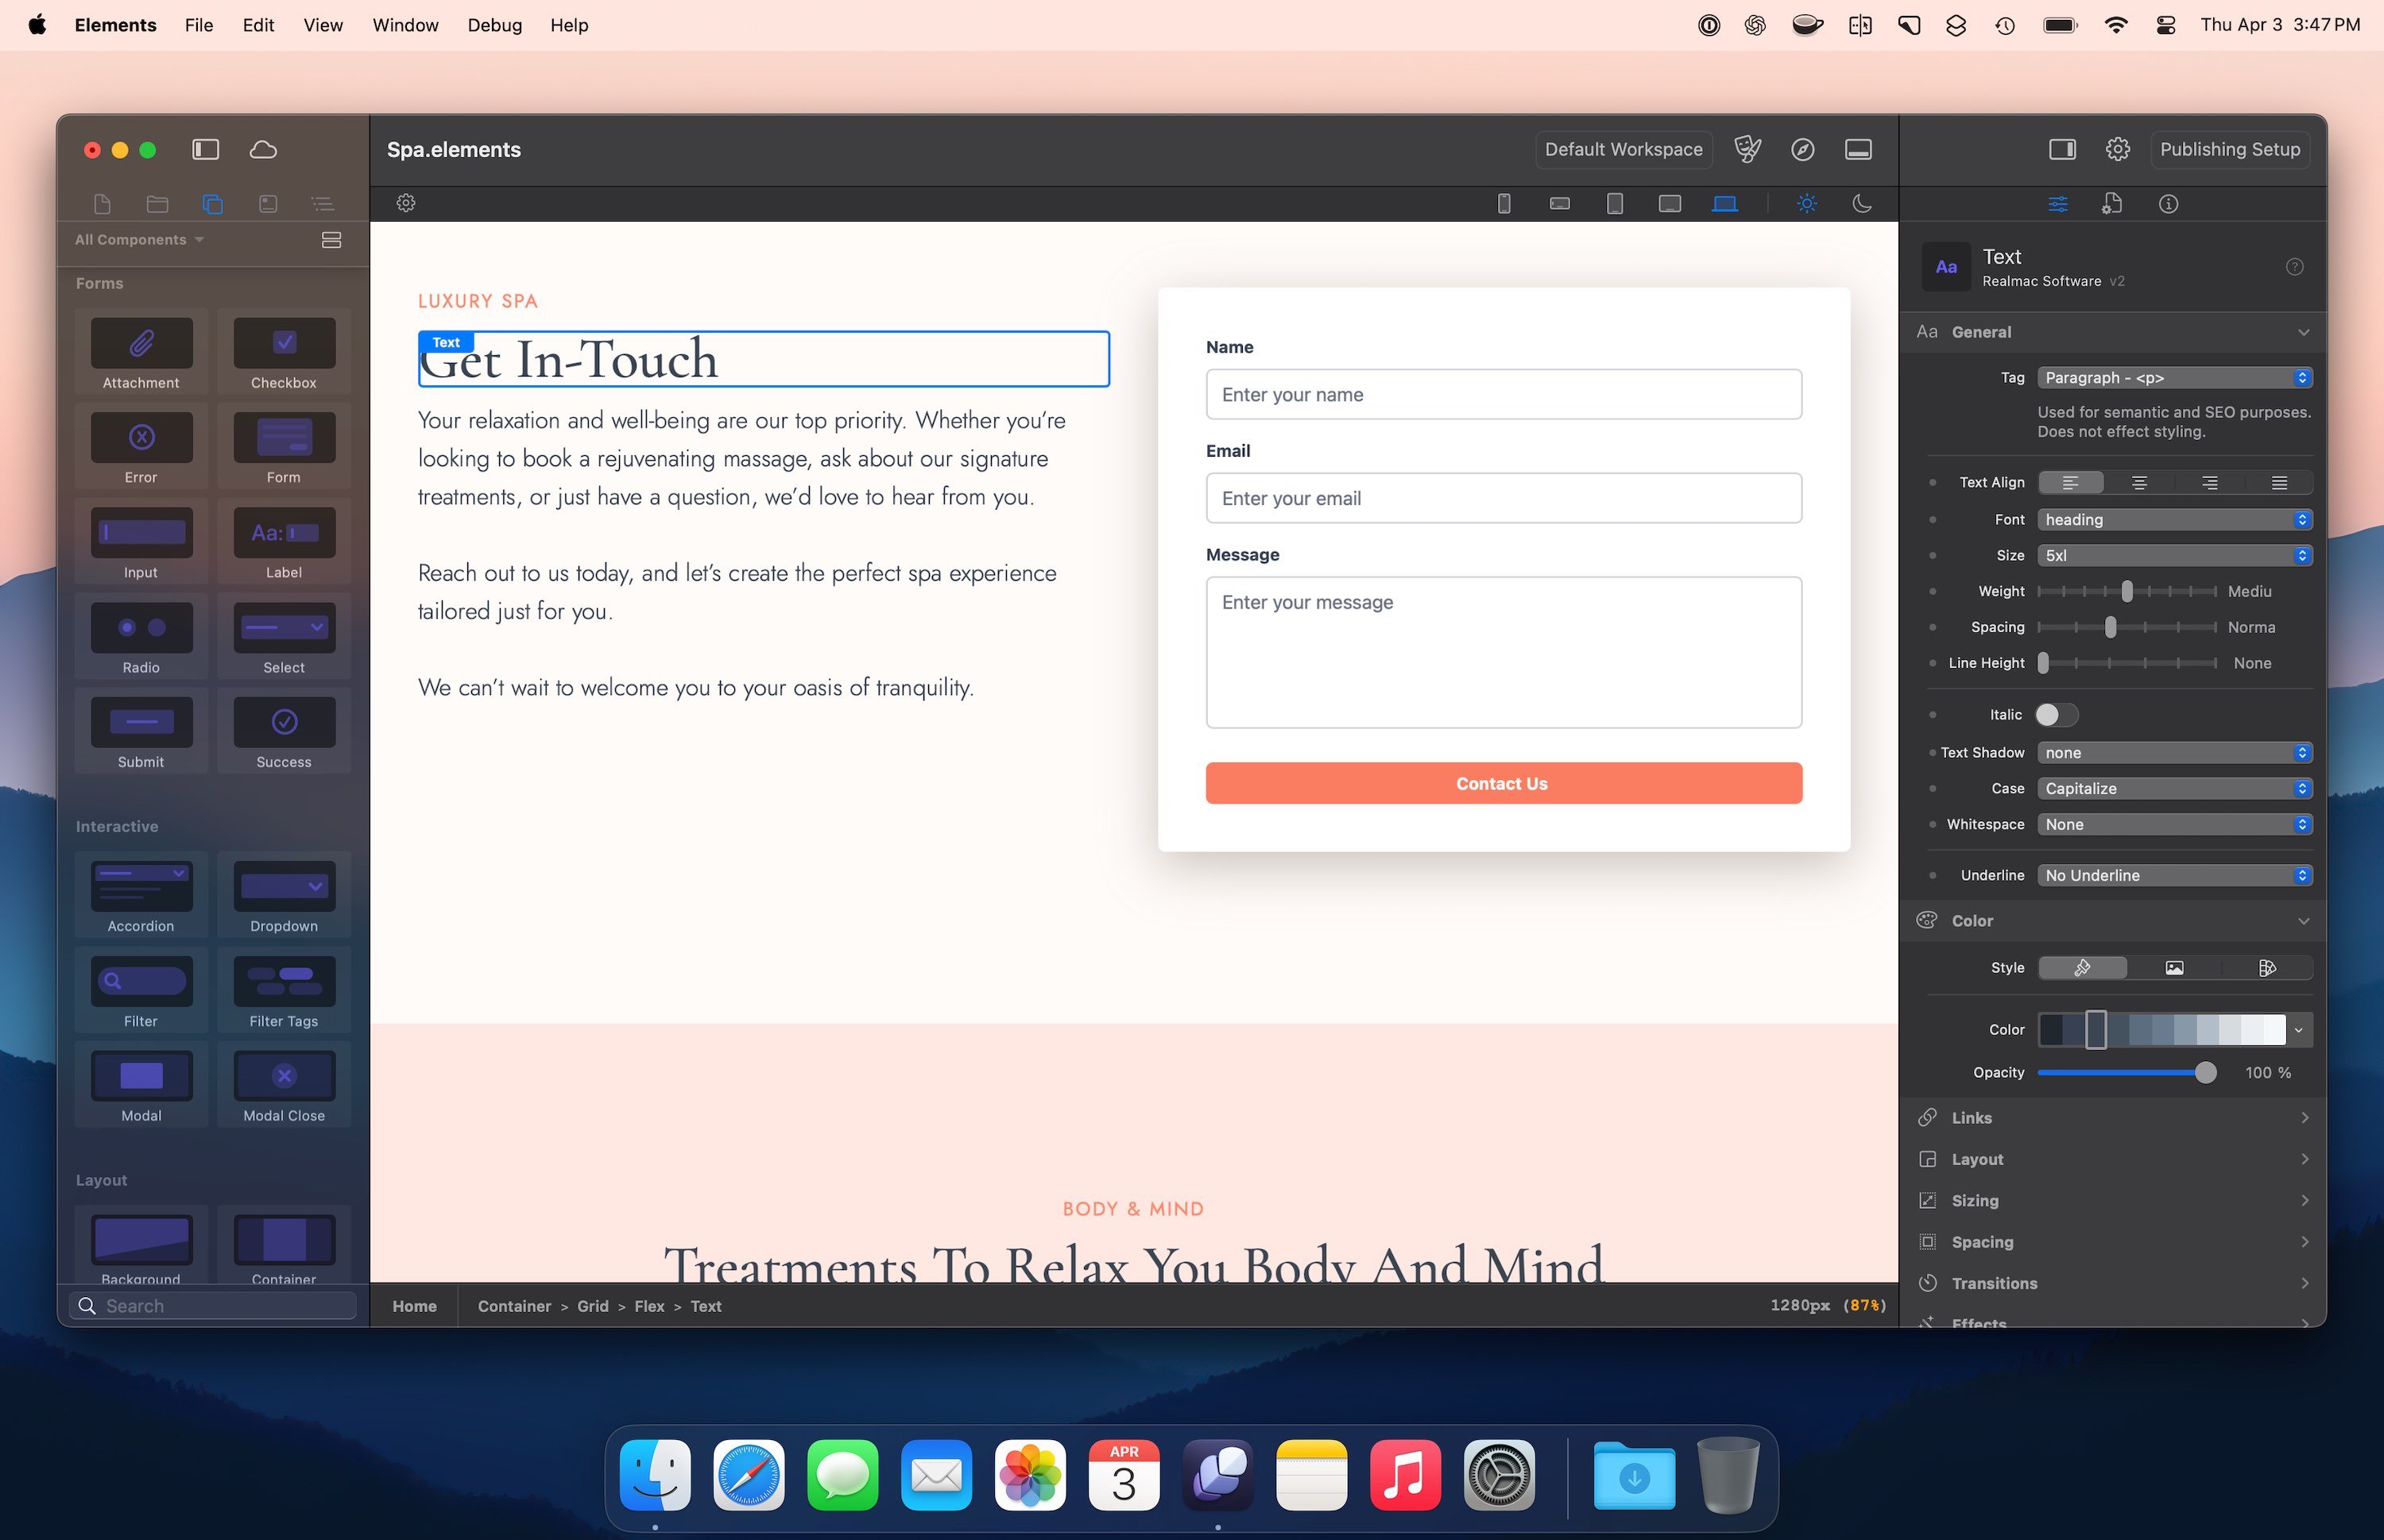
Task: Open the Debug menu
Action: click(x=494, y=25)
